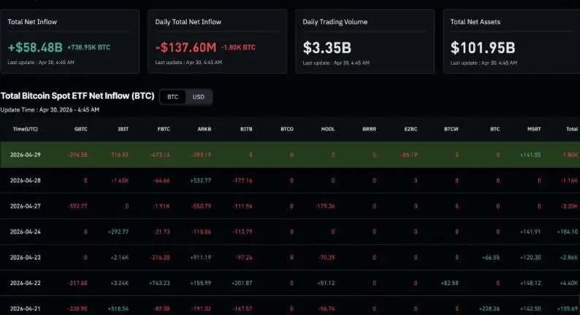Click the FBTC column header
Screen dimensions: 580x315
point(164,129)
